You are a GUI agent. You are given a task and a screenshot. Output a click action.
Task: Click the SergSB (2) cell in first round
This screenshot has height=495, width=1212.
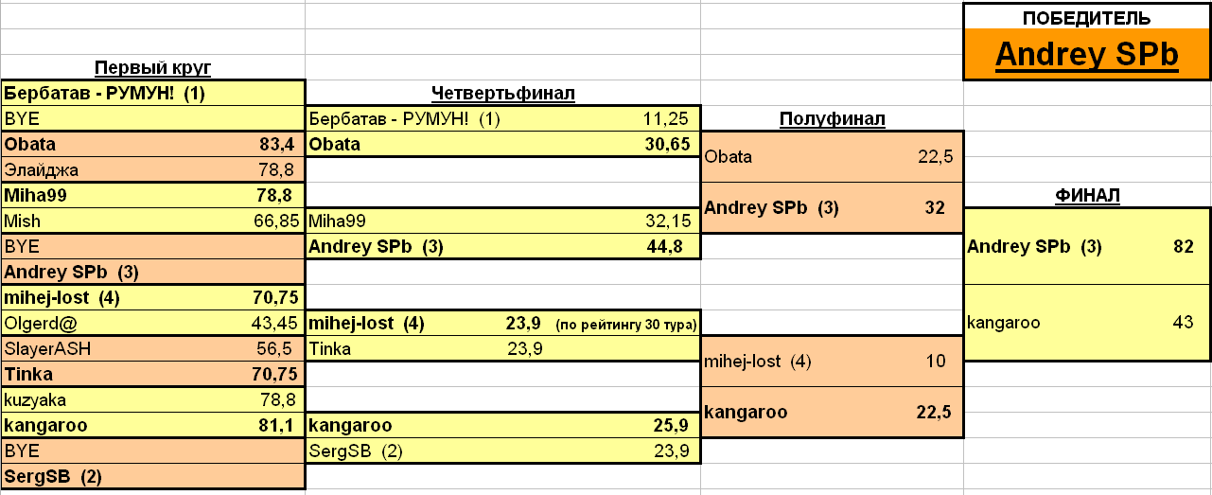152,476
